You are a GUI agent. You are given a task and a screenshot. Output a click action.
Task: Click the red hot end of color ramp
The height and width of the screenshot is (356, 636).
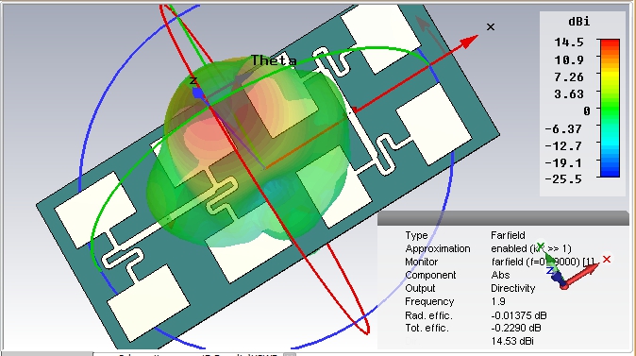click(x=610, y=45)
